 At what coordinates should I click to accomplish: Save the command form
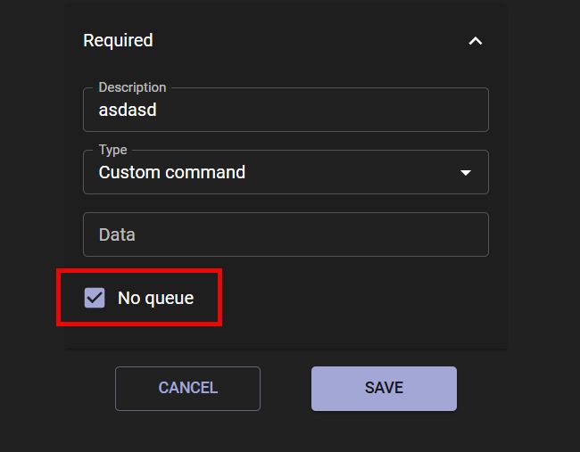[x=384, y=388]
